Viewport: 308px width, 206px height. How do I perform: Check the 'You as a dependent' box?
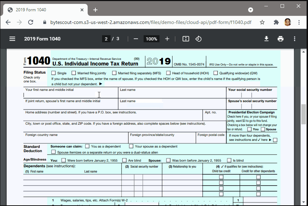click(x=87, y=146)
